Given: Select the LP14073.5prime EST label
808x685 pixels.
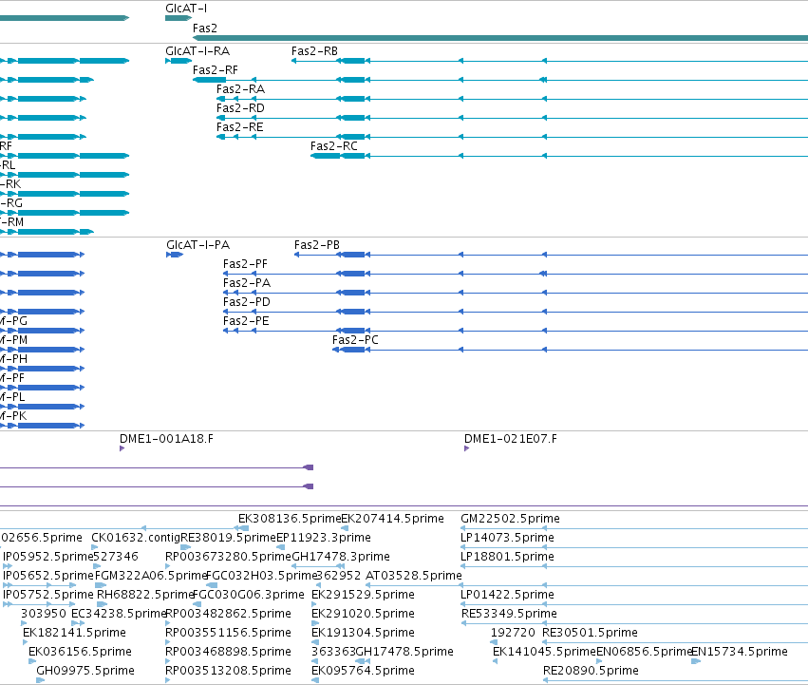Looking at the screenshot, I should [x=508, y=538].
